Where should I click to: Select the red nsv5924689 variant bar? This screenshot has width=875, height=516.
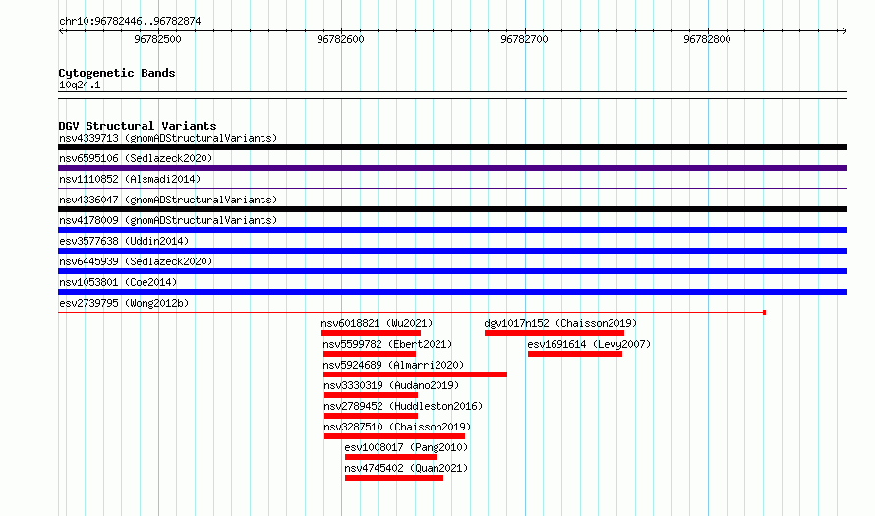pyautogui.click(x=415, y=374)
